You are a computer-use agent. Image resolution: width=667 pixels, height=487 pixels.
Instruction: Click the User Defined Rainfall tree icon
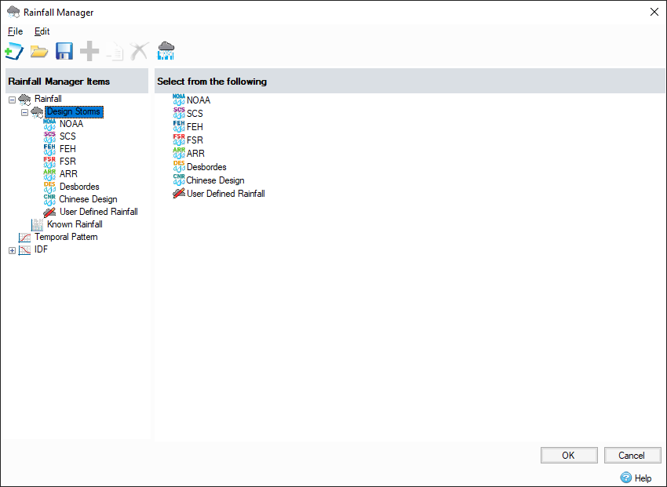pos(49,212)
